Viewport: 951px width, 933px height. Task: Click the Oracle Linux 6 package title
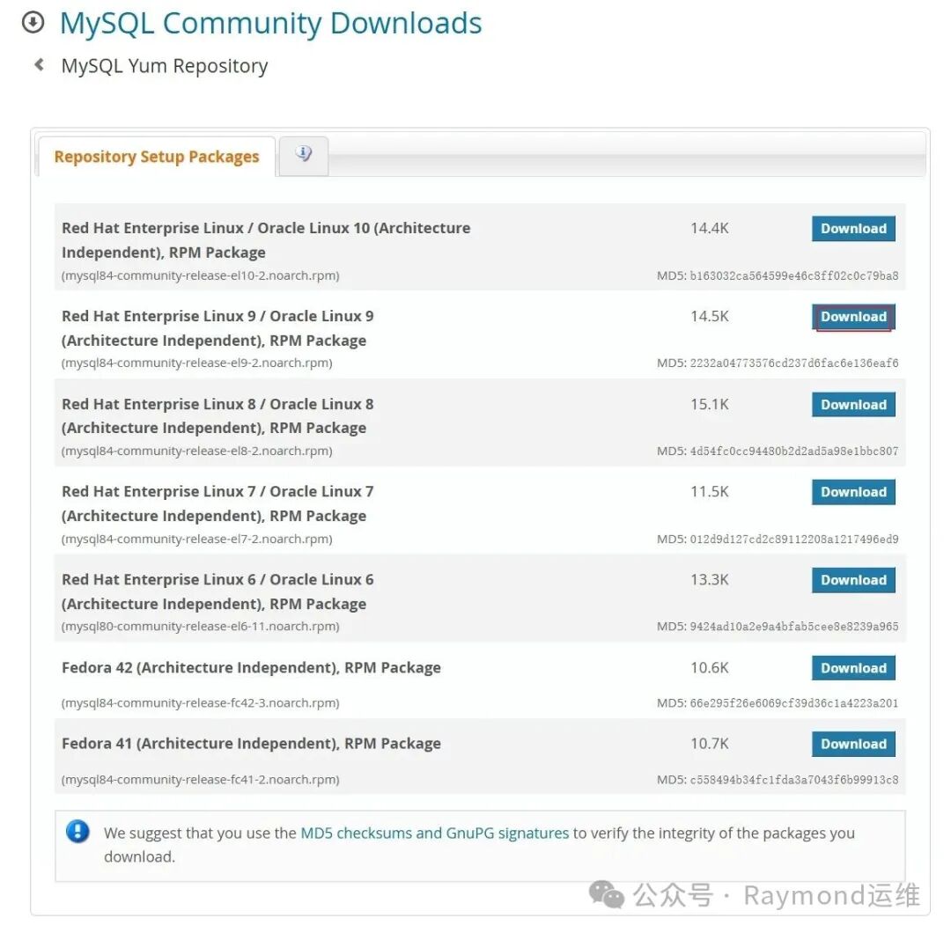(x=217, y=591)
